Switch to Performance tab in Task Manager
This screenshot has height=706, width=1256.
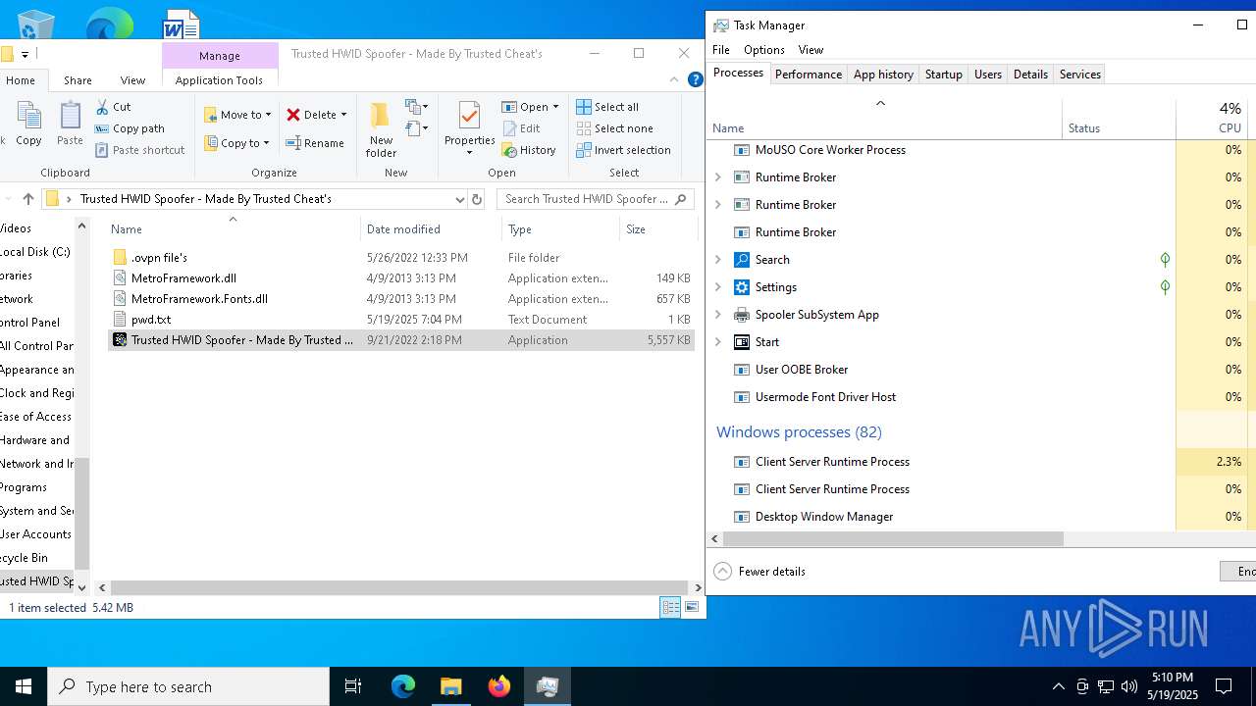tap(809, 75)
